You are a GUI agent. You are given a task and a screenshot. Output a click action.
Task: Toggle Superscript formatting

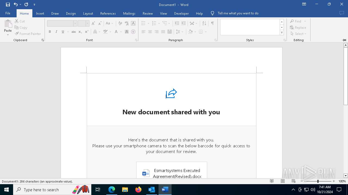coord(87,32)
